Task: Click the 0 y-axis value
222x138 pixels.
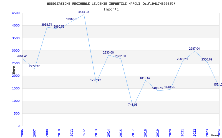Action: click(x=19, y=126)
